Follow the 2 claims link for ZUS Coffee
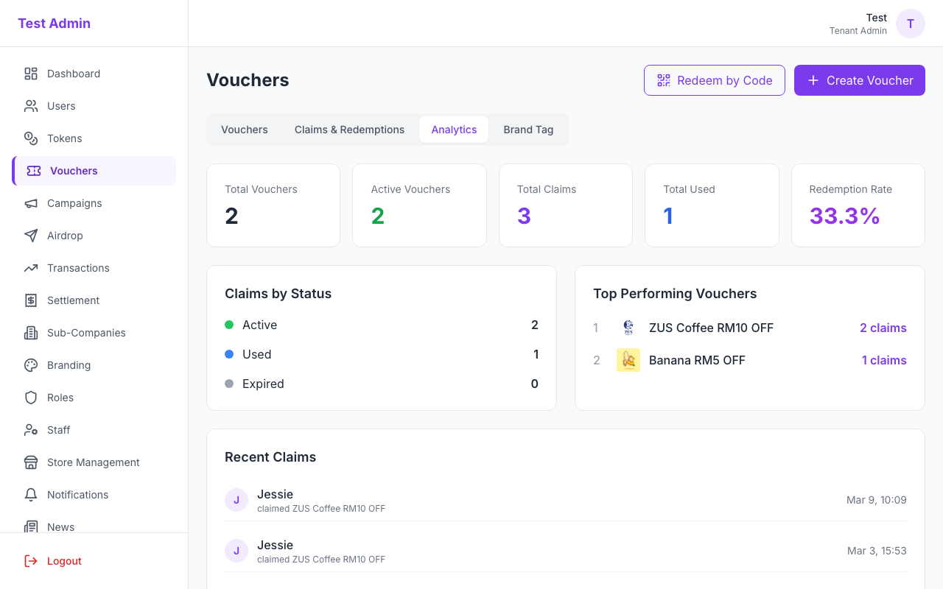Image resolution: width=943 pixels, height=589 pixels. click(x=883, y=328)
